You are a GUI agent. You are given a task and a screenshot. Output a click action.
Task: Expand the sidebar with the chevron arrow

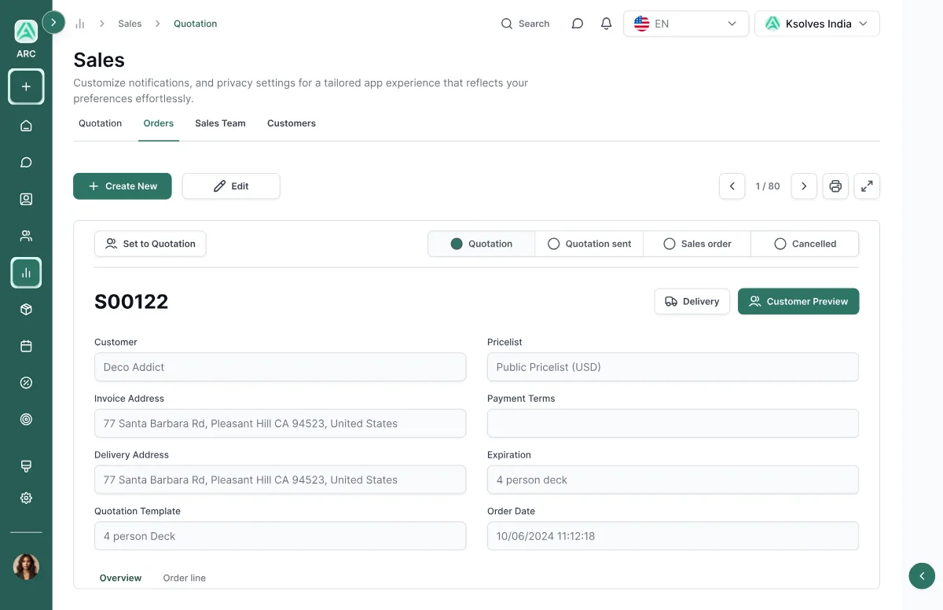click(x=53, y=22)
